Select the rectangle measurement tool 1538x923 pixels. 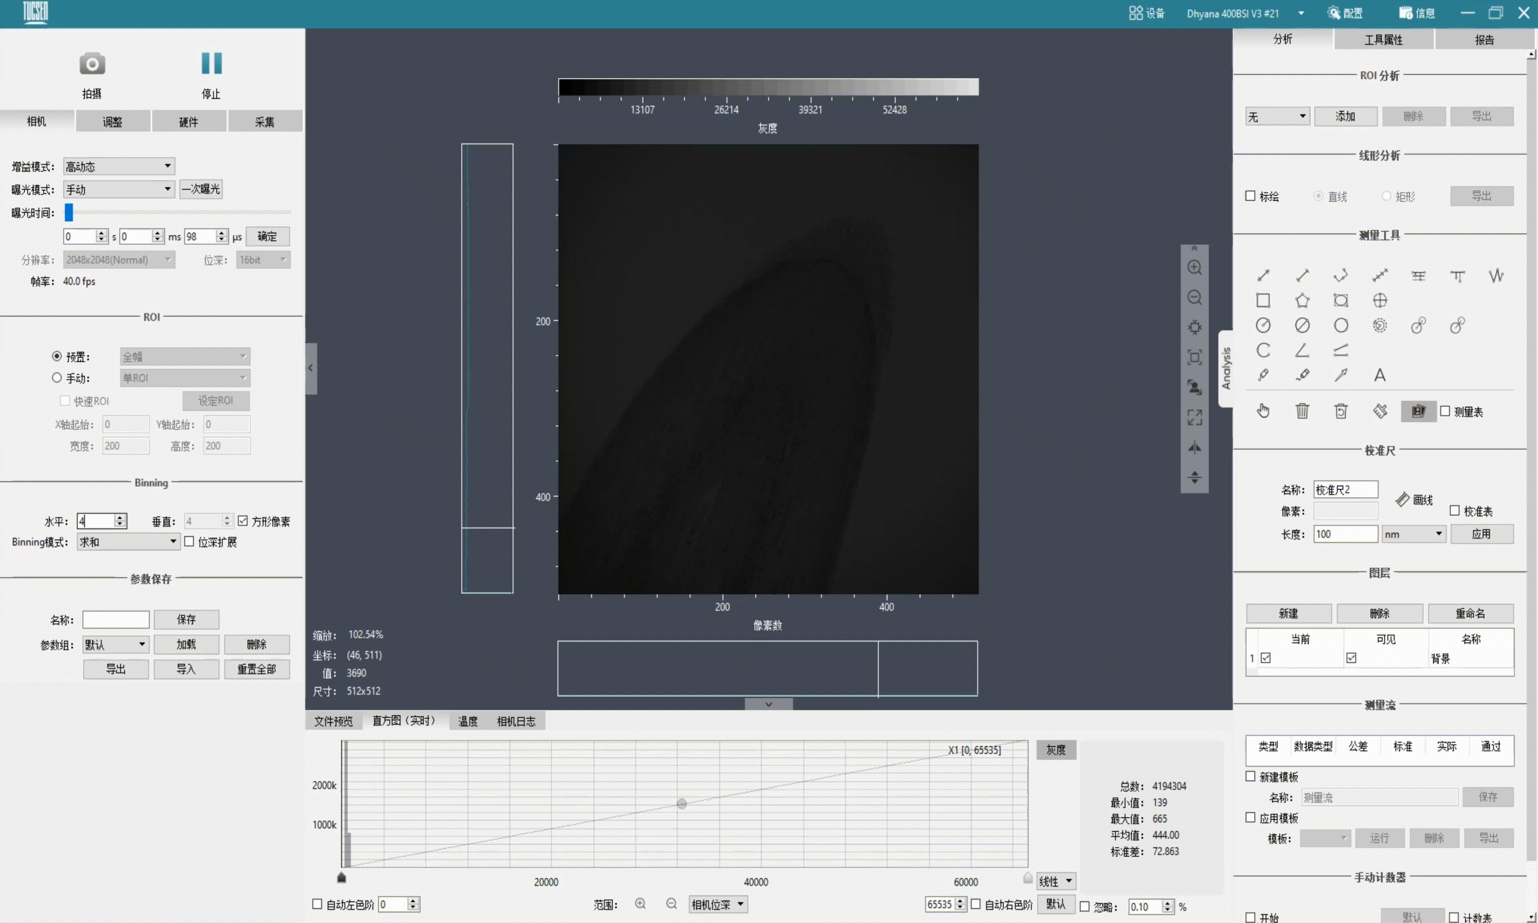(1264, 300)
